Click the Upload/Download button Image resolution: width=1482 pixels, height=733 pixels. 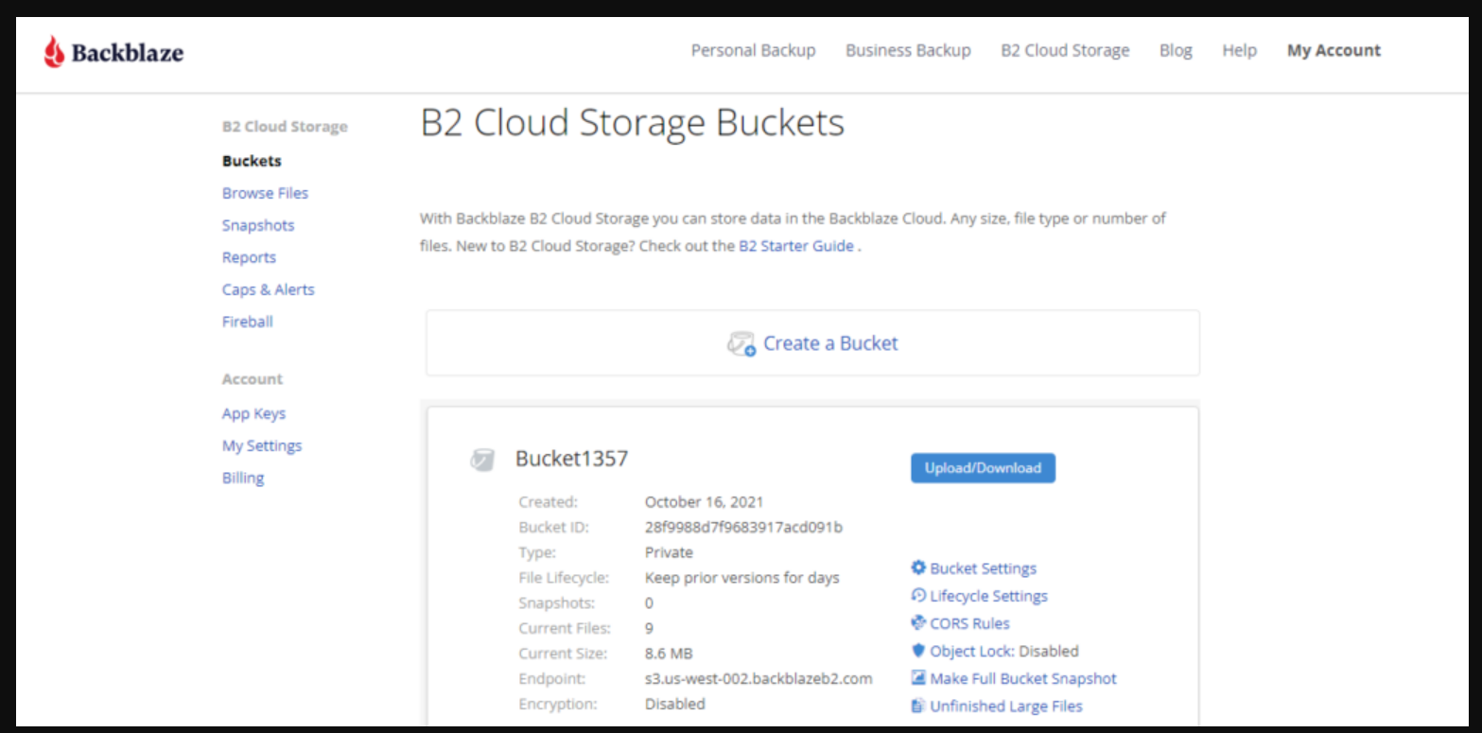982,467
